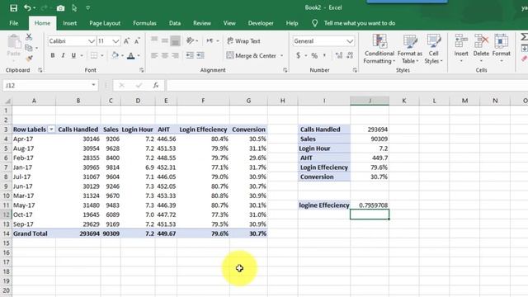This screenshot has height=297, width=528.
Task: Open the font name Calibri dropdown
Action: [x=92, y=41]
